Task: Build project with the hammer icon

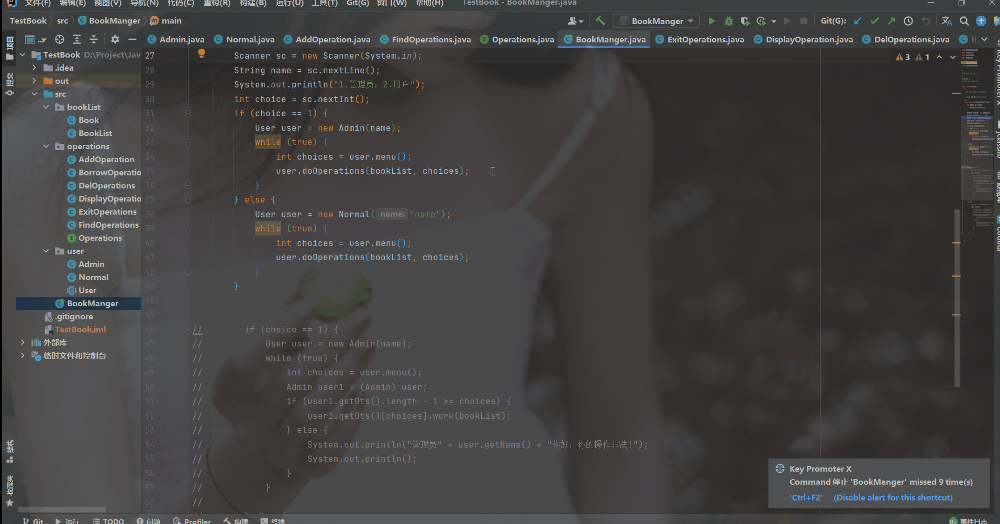Action: [x=601, y=21]
